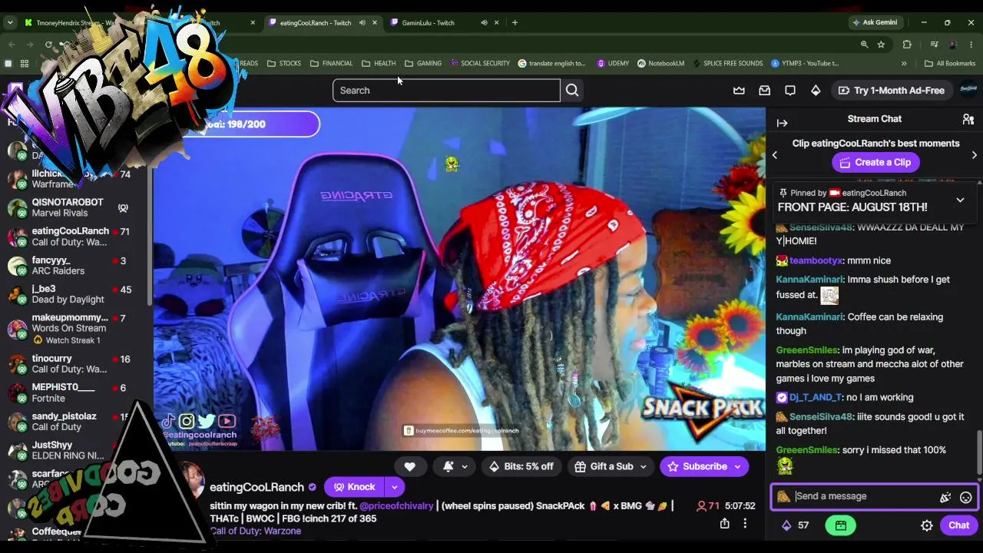Open the All Bookmarks folder

point(950,64)
